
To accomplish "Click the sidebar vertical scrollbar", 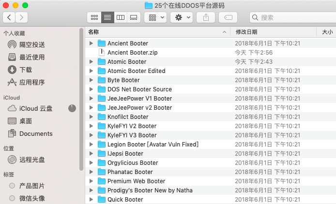I will [81, 100].
